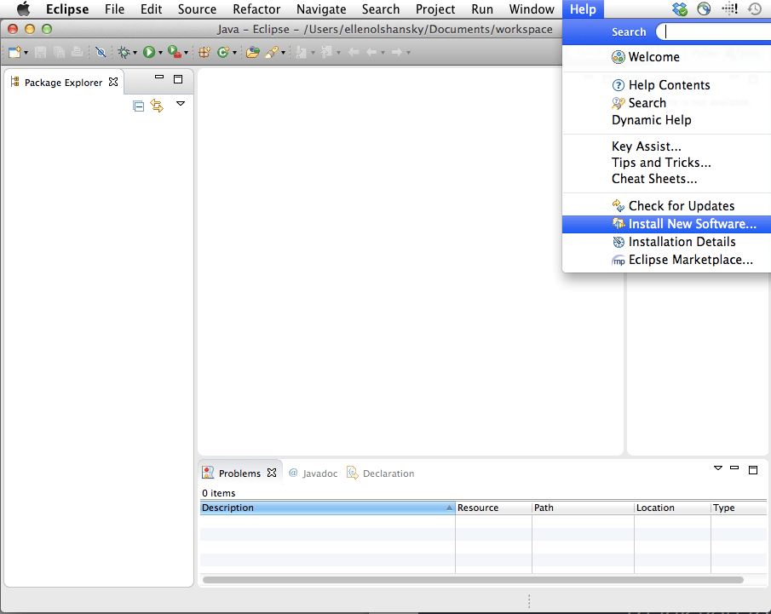Minimize the Package Explorer view
Viewport: 771px width, 614px height.
tap(159, 77)
